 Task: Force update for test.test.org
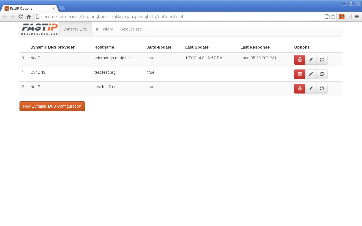[322, 74]
